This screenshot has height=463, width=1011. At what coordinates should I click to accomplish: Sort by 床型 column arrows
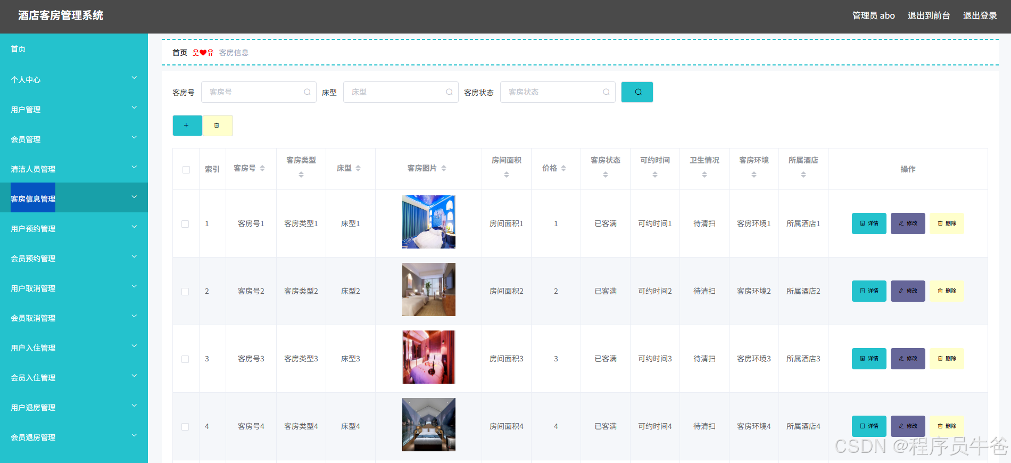358,168
